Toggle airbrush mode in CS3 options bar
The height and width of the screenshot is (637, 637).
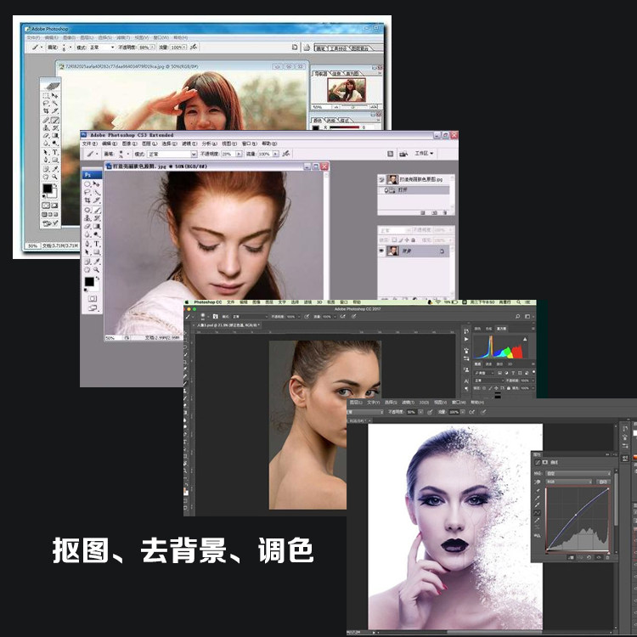coord(286,154)
